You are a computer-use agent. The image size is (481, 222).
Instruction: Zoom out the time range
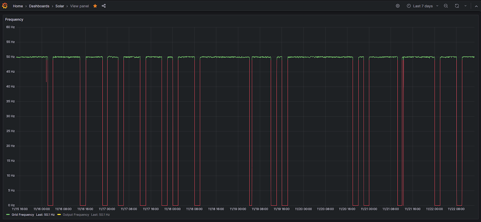pyautogui.click(x=446, y=6)
